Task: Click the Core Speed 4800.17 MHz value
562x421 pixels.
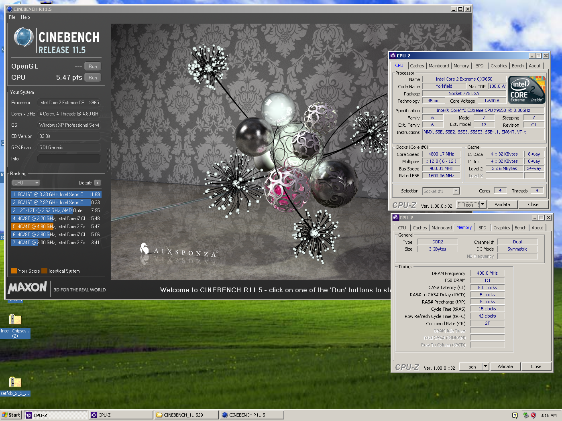Action: (x=441, y=154)
